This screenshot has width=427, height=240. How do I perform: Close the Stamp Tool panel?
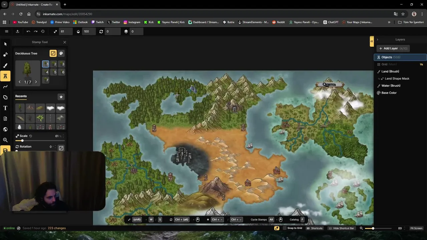coord(65,42)
